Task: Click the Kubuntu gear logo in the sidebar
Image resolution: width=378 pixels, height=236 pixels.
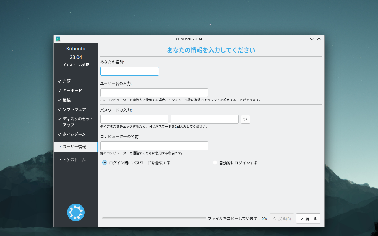Action: (x=76, y=212)
